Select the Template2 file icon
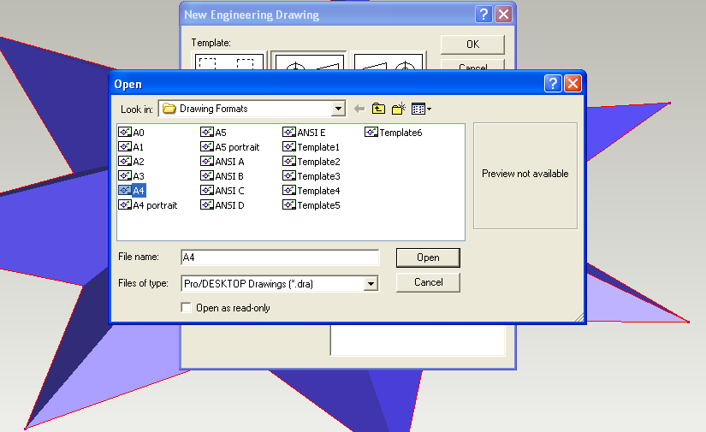The width and height of the screenshot is (706, 432). pyautogui.click(x=289, y=161)
